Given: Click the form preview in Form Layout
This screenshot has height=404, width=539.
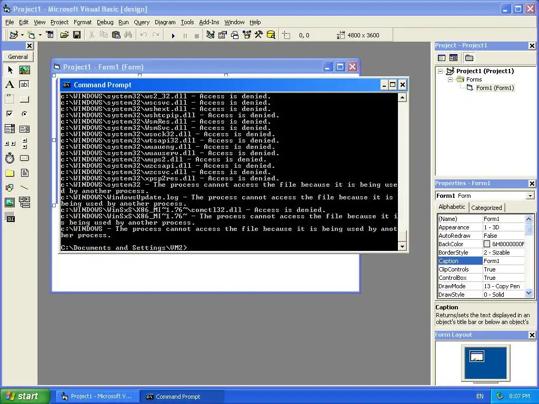Looking at the screenshot, I should (477, 356).
